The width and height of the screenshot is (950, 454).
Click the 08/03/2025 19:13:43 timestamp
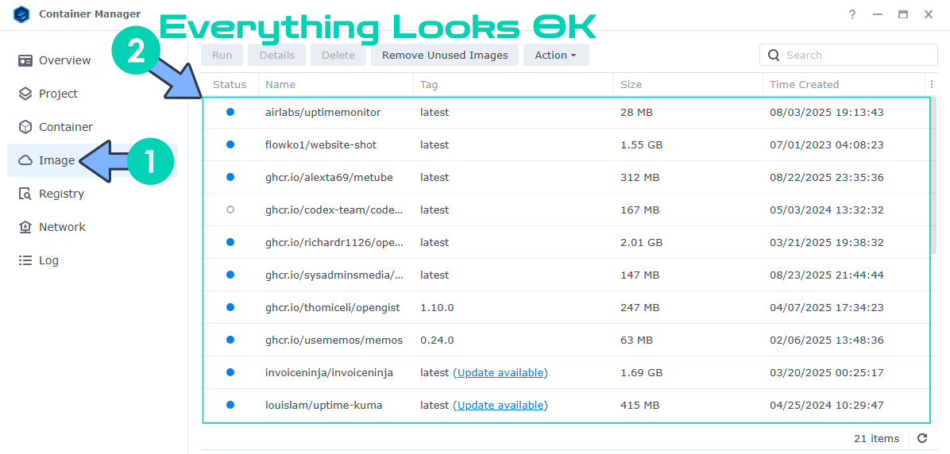tap(826, 112)
